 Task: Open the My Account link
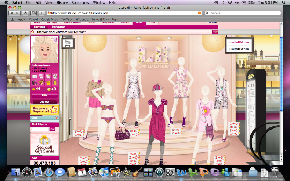(40, 68)
